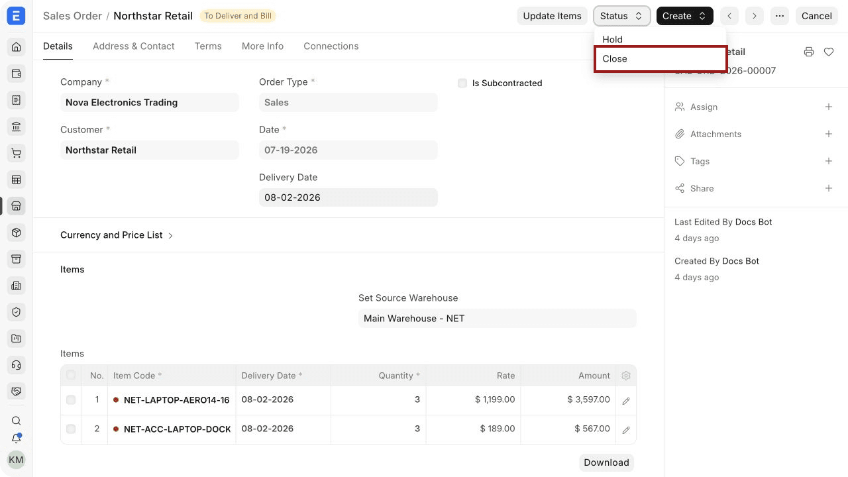This screenshot has height=477, width=848.
Task: Open the notifications bell icon
Action: [17, 439]
